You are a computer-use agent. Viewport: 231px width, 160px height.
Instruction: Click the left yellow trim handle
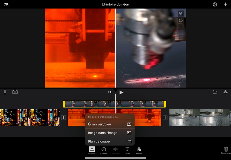point(64,104)
